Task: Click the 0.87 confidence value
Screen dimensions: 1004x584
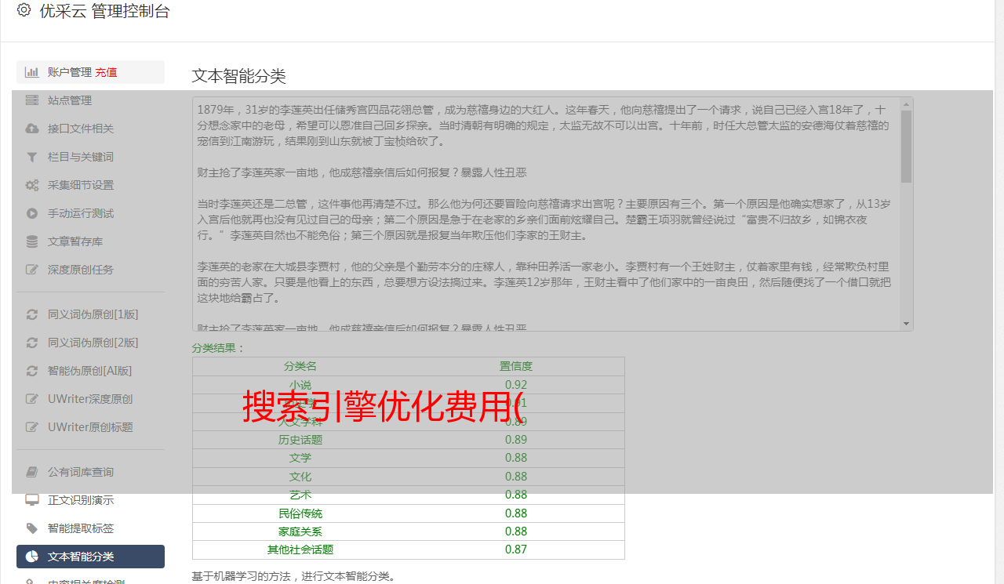Action: [516, 550]
